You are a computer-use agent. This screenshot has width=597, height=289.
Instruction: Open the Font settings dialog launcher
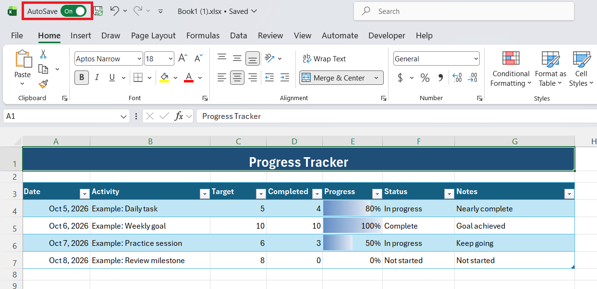(x=205, y=98)
